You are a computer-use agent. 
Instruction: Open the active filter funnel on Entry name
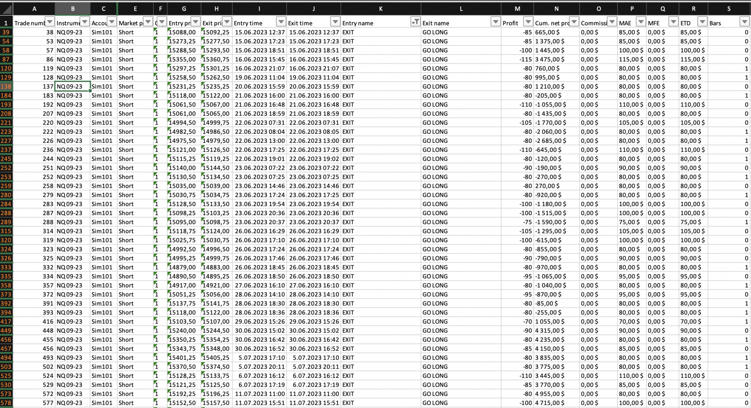point(415,22)
